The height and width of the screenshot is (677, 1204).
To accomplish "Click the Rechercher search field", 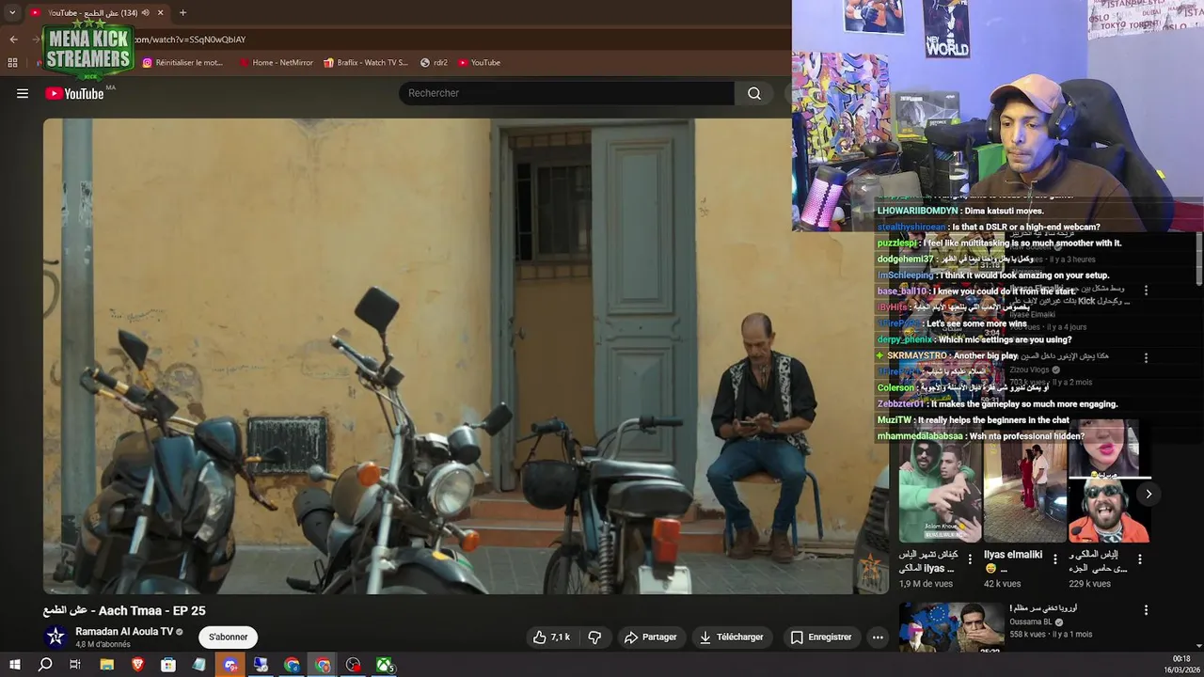I will (x=566, y=93).
